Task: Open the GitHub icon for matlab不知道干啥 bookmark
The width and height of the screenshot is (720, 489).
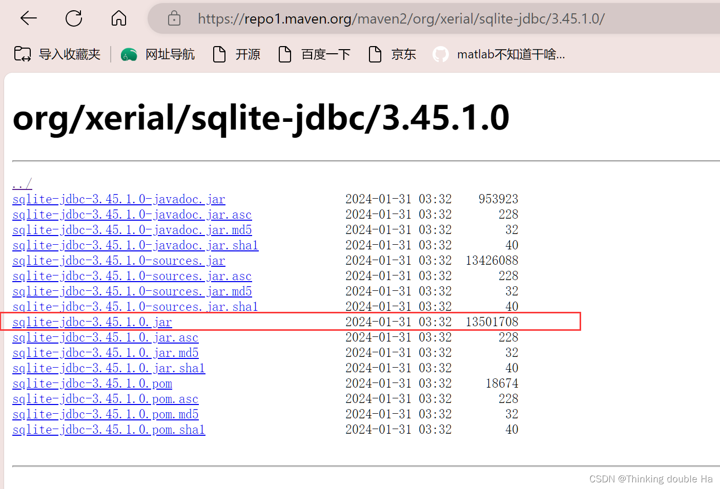Action: click(441, 54)
